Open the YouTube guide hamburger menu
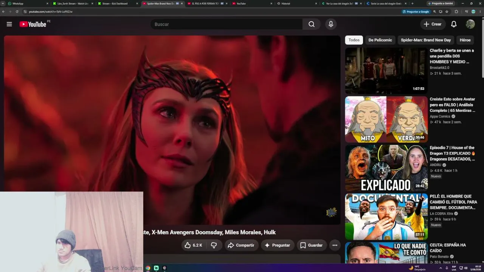 [9, 24]
